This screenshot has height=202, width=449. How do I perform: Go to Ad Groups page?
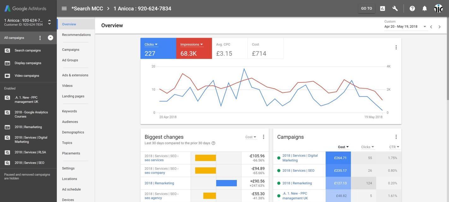[70, 60]
